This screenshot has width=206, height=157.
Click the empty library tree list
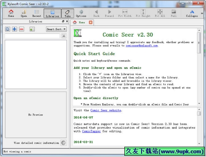36,64
